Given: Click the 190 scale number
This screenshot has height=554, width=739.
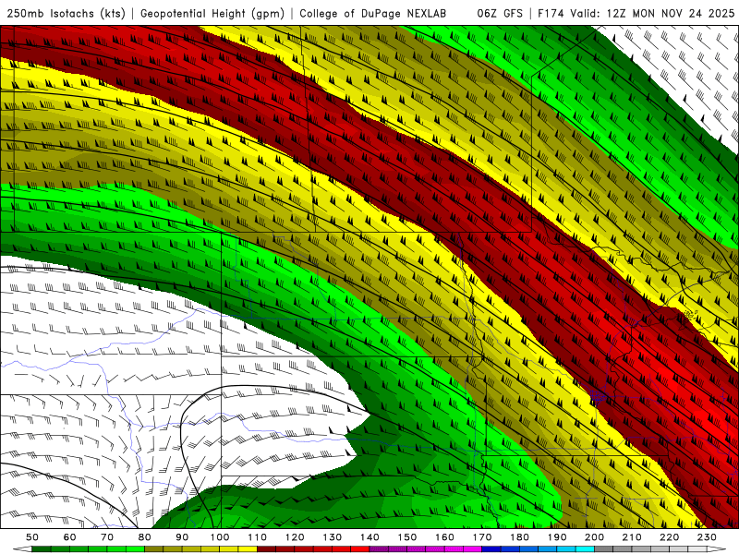Looking at the screenshot, I should 558,537.
